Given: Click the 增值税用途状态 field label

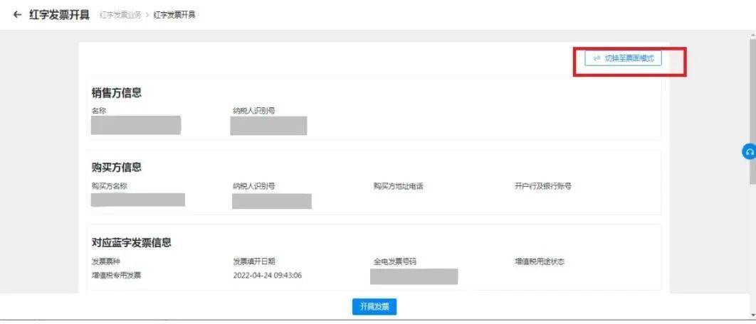Looking at the screenshot, I should tap(539, 262).
